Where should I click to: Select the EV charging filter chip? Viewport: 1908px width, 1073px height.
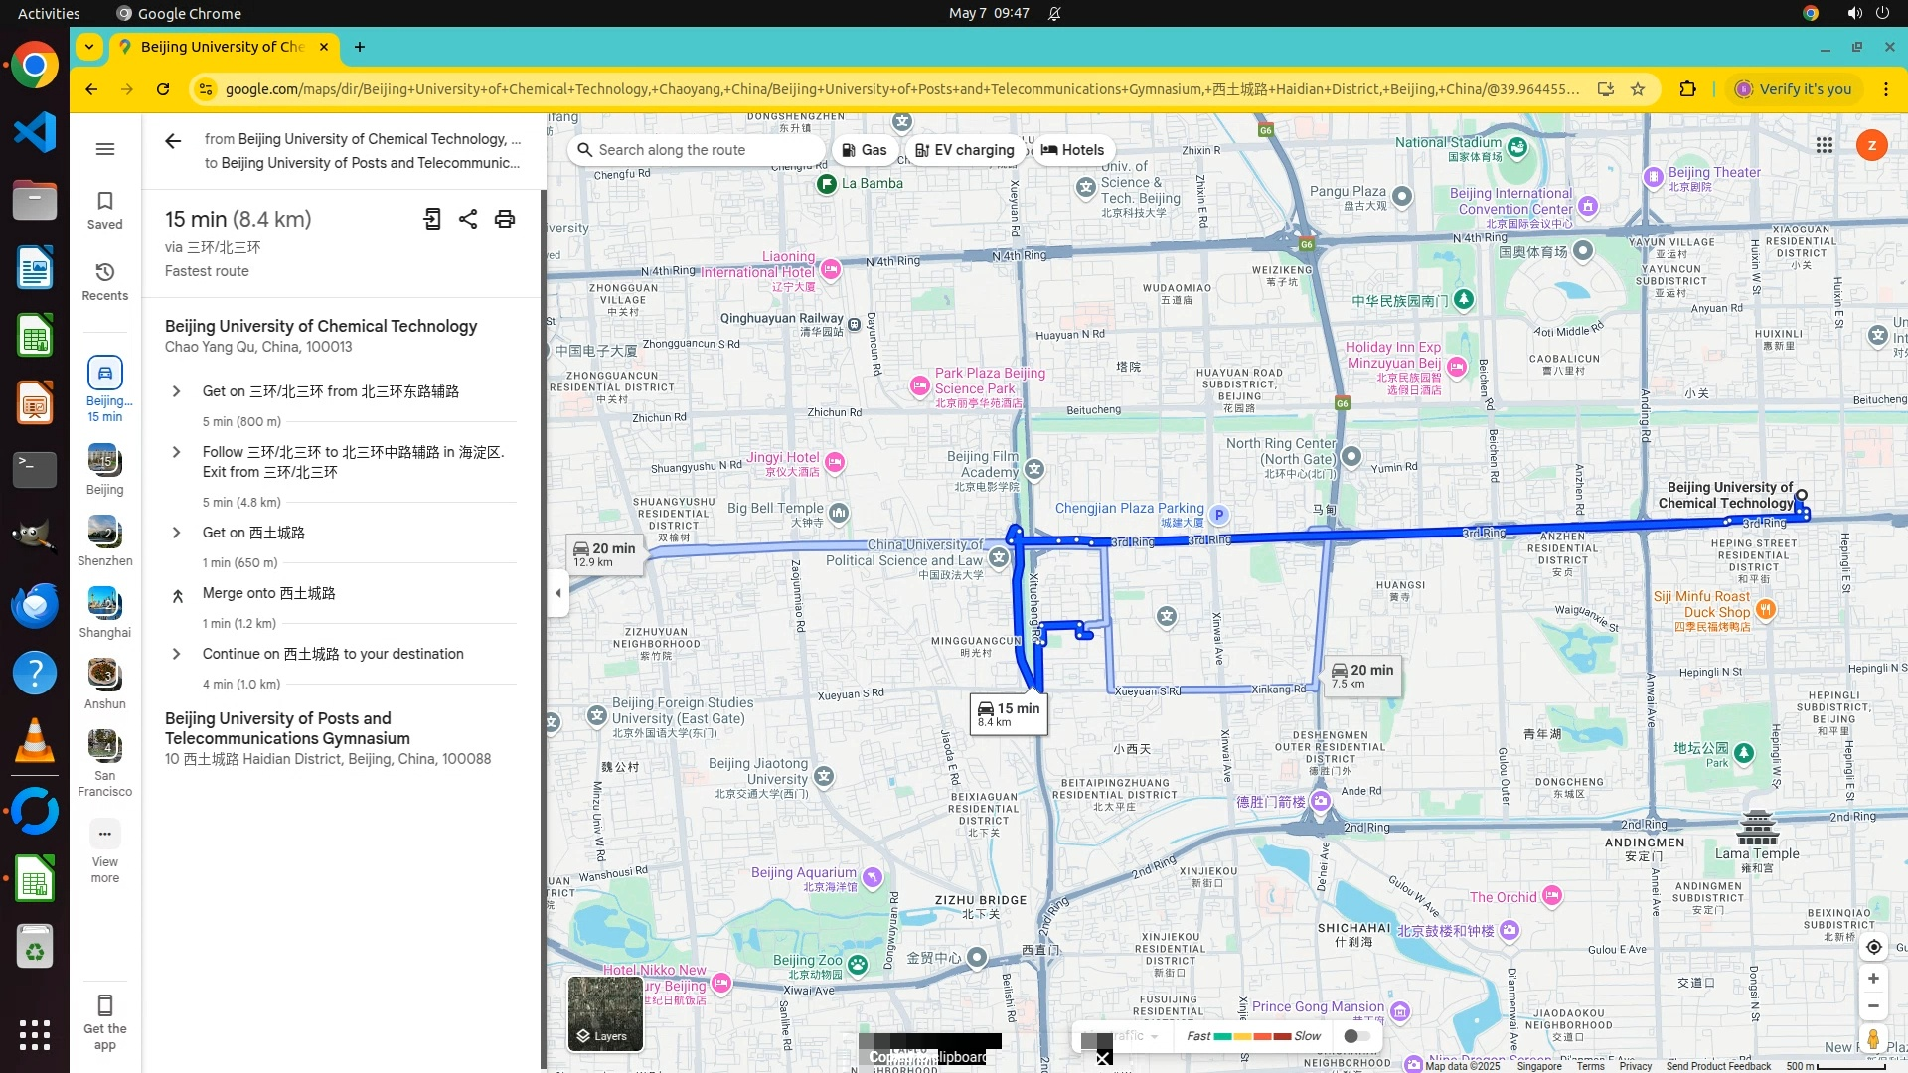pos(964,150)
